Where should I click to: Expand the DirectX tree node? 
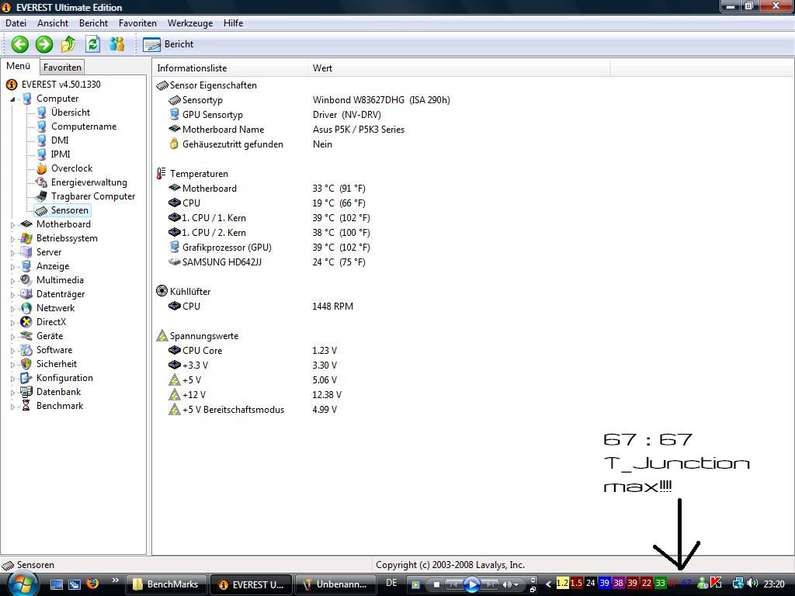(12, 322)
